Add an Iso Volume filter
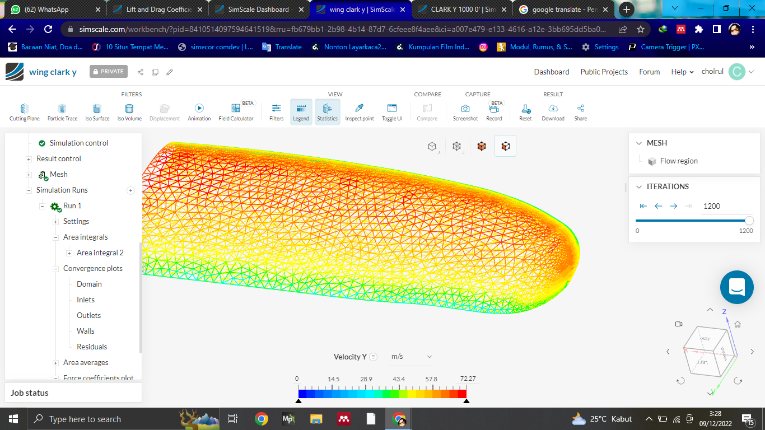Screen dimensions: 765x430 coord(129,112)
